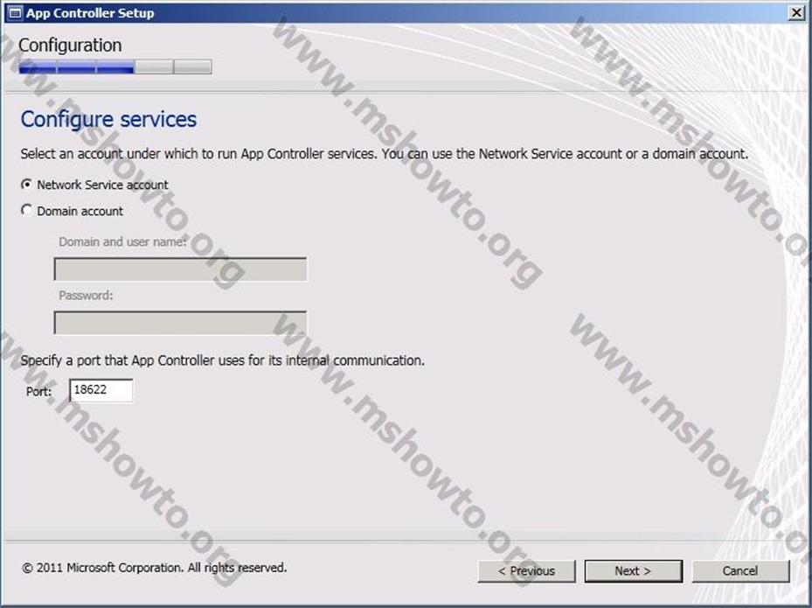812x608 pixels.
Task: Click the Domain and user name field
Action: coord(180,269)
